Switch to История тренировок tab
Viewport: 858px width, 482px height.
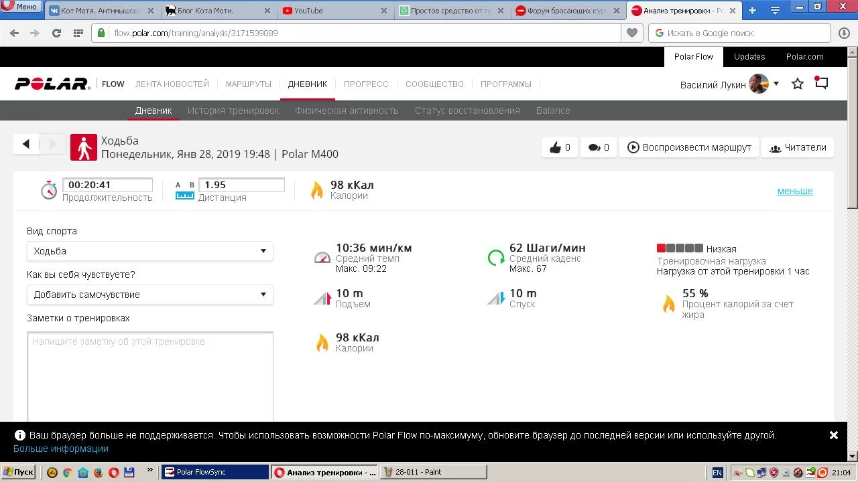click(x=233, y=110)
